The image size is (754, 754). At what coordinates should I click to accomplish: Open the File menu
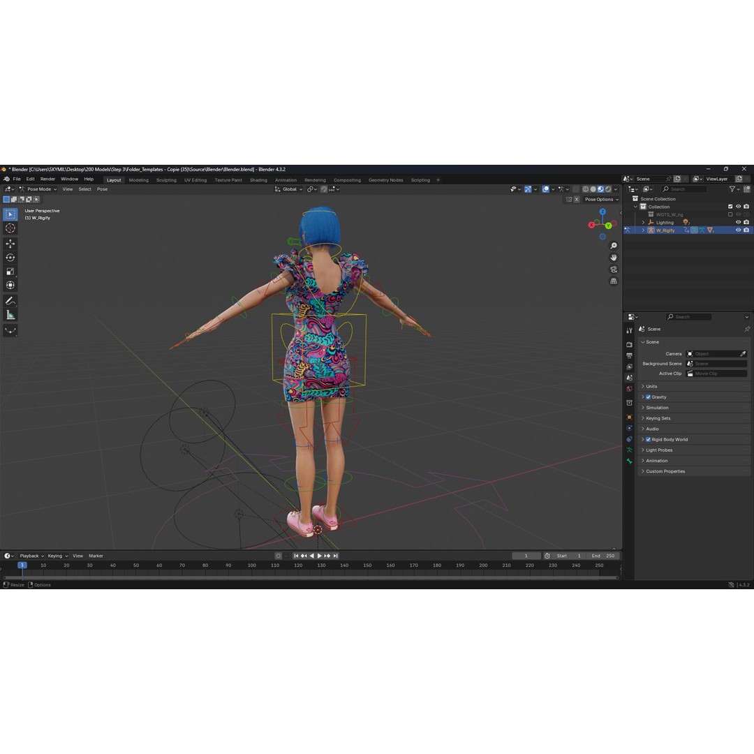17,179
